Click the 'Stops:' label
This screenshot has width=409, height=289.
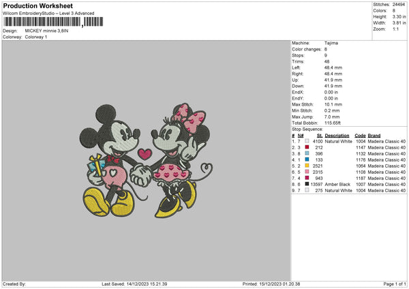tap(298, 55)
